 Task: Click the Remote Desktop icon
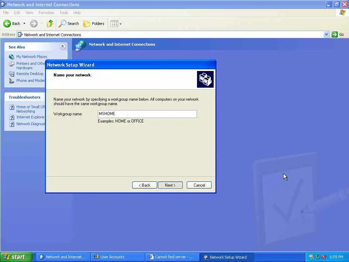[x=11, y=74]
